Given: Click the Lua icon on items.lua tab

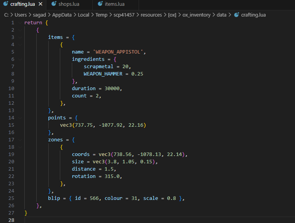Looking at the screenshot, I should [100, 4].
